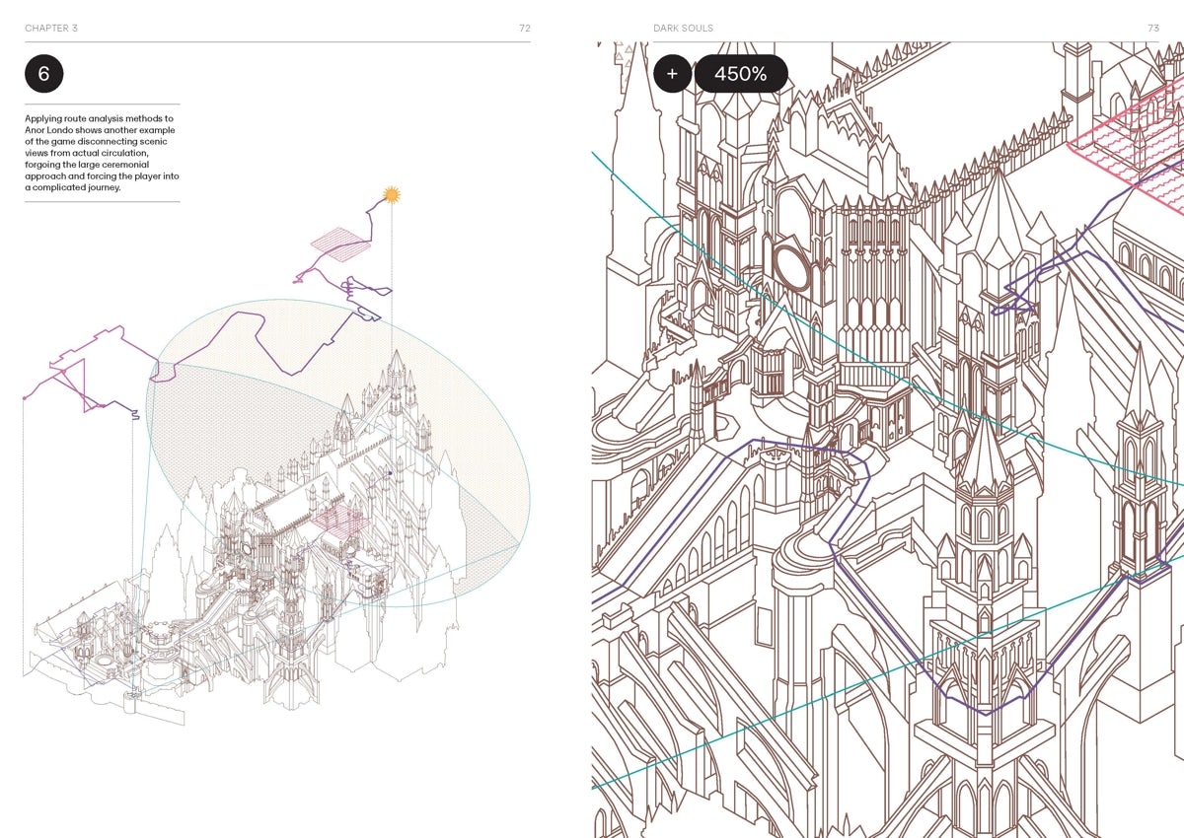Image resolution: width=1184 pixels, height=838 pixels.
Task: Click the horizontal rule under the caption text
Action: click(x=102, y=202)
